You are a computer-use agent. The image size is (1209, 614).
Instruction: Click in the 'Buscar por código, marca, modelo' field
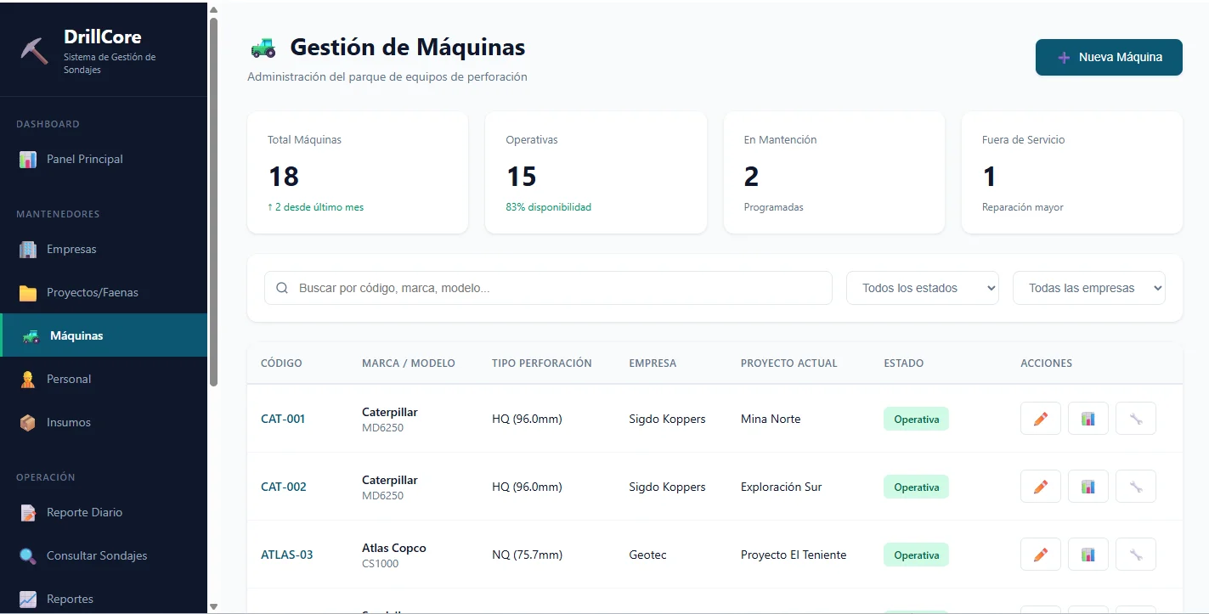510,288
